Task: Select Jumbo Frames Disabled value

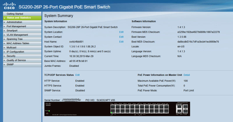Action: pos(74,66)
